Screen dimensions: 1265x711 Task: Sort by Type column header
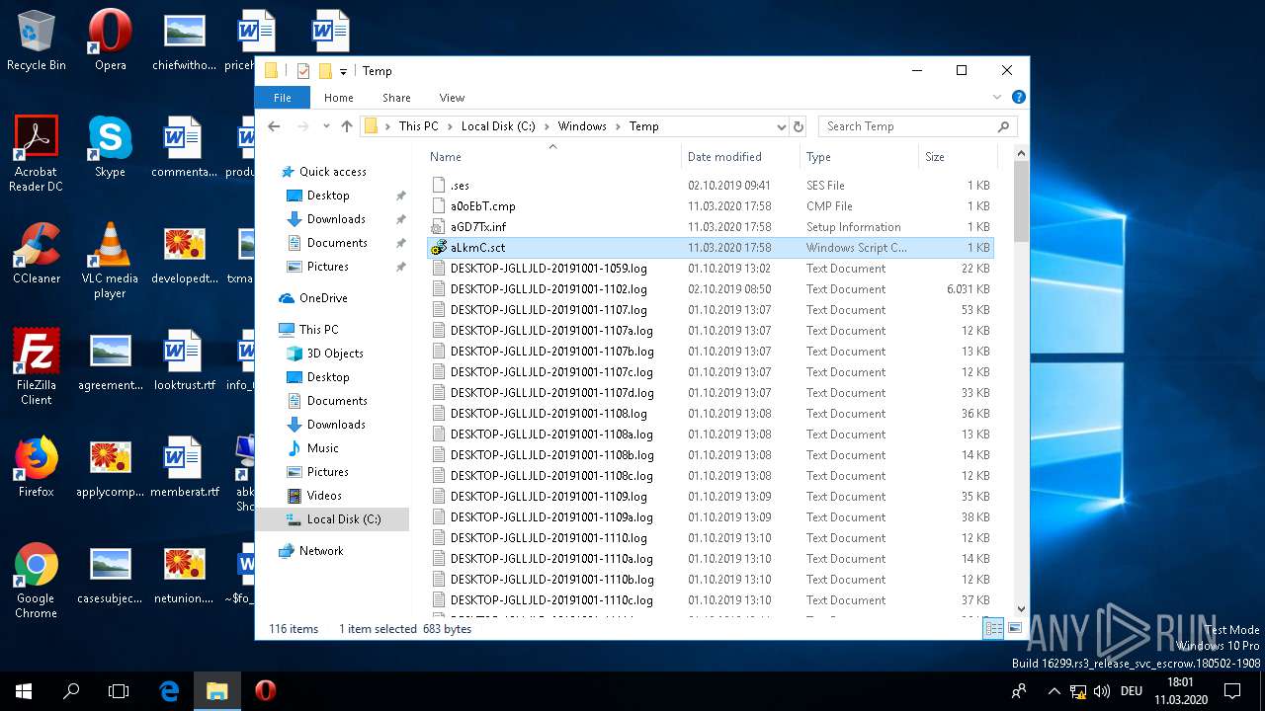pyautogui.click(x=859, y=157)
